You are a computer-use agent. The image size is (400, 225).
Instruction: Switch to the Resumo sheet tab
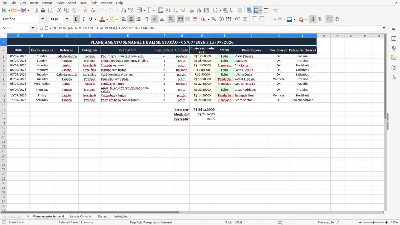click(103, 216)
